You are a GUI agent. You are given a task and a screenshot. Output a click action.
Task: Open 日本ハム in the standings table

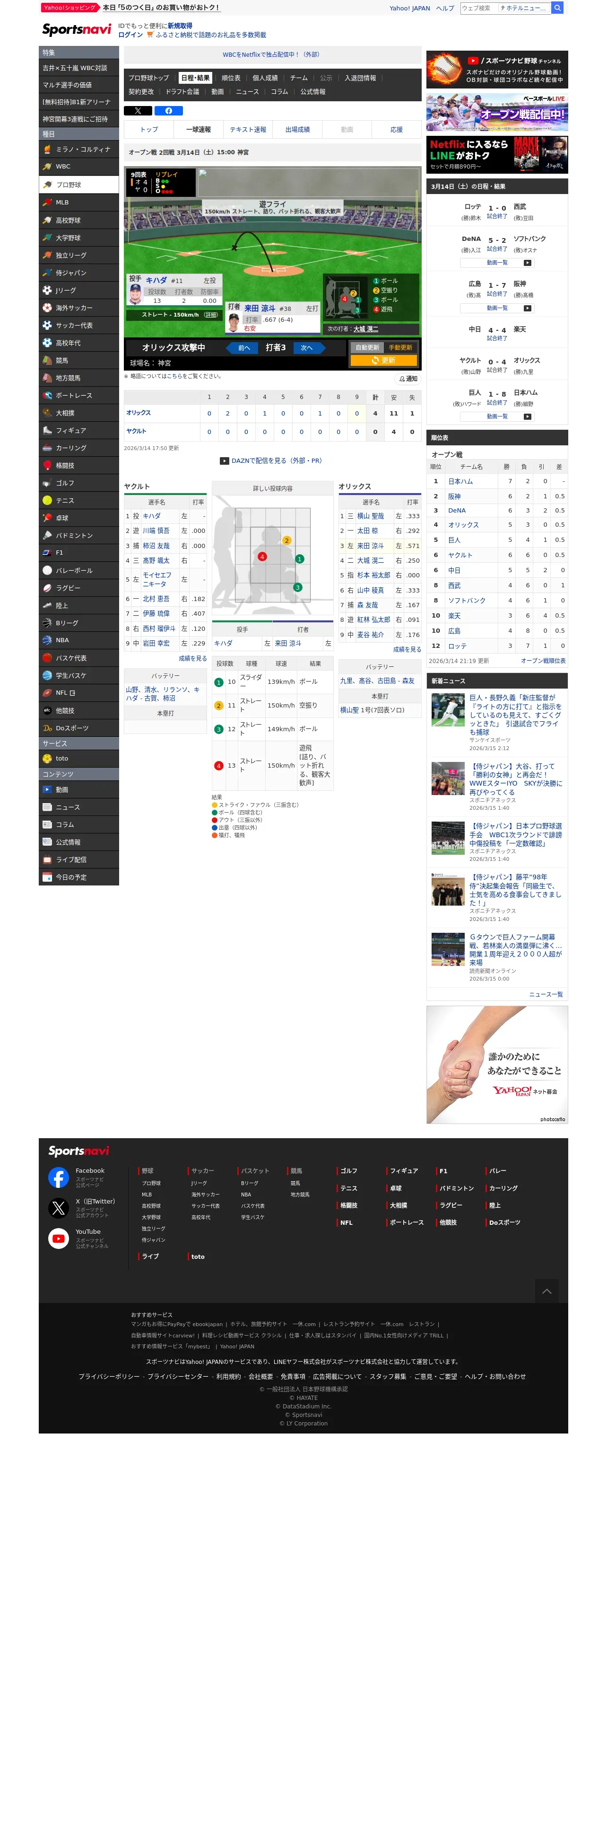click(460, 481)
